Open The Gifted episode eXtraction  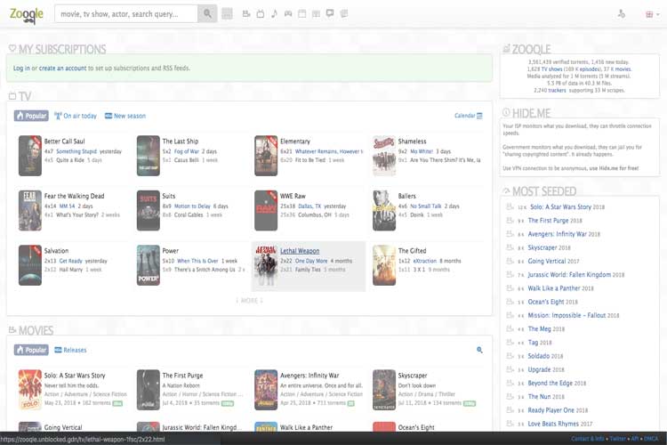point(424,261)
